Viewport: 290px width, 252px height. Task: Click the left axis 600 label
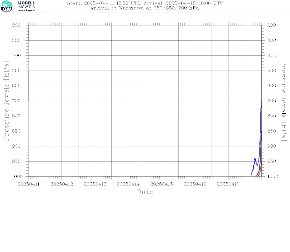point(16,86)
